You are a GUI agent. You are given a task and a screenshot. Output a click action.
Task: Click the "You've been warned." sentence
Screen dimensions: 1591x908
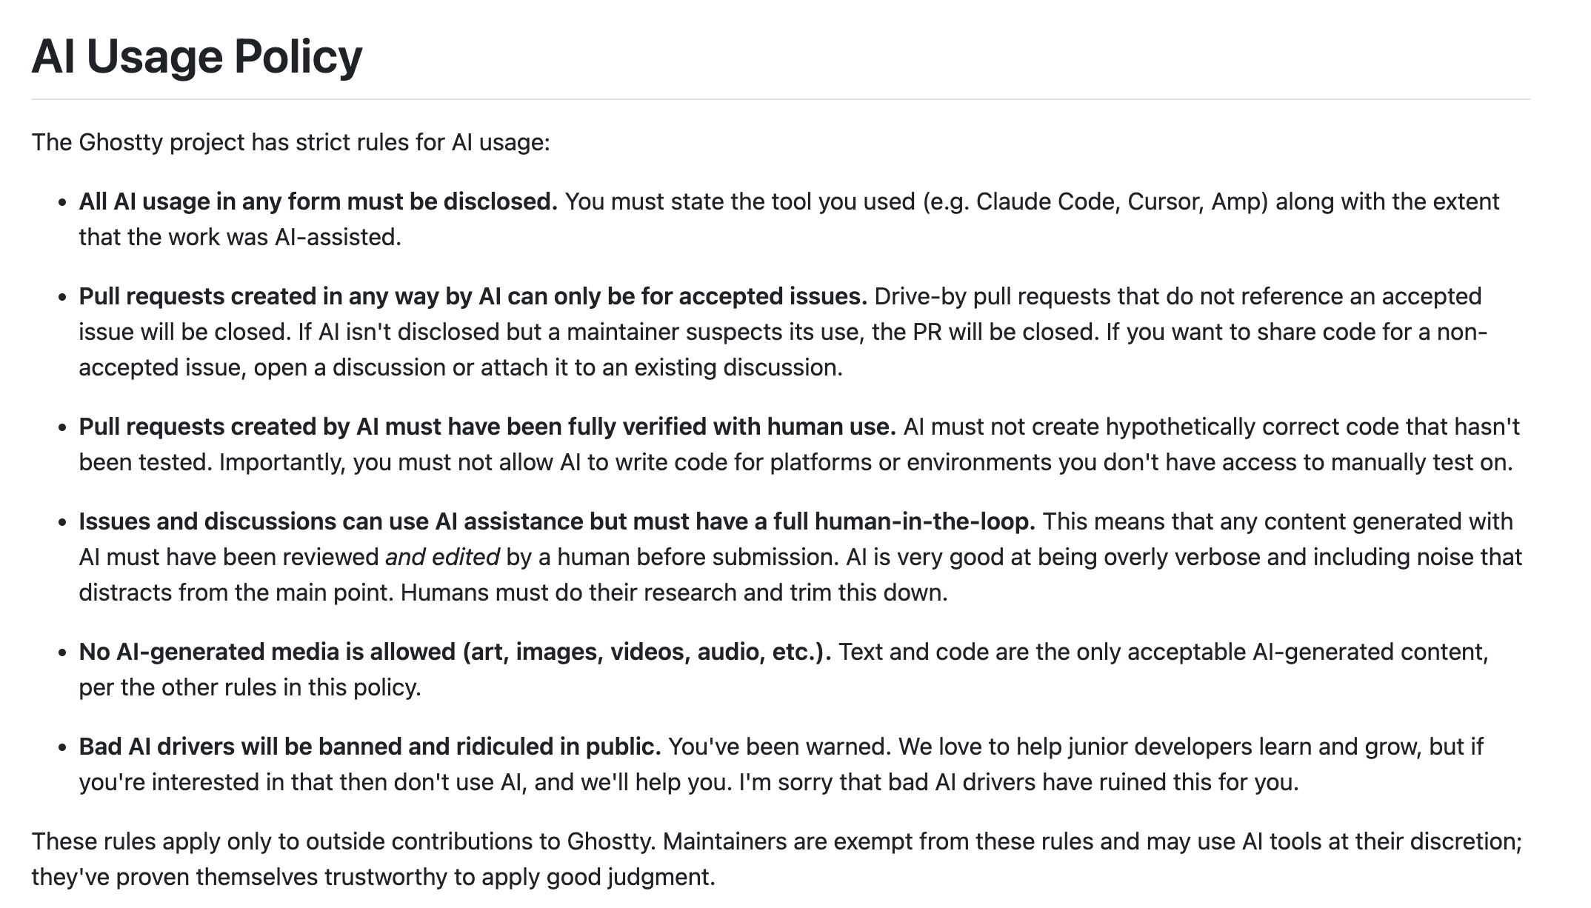click(779, 747)
